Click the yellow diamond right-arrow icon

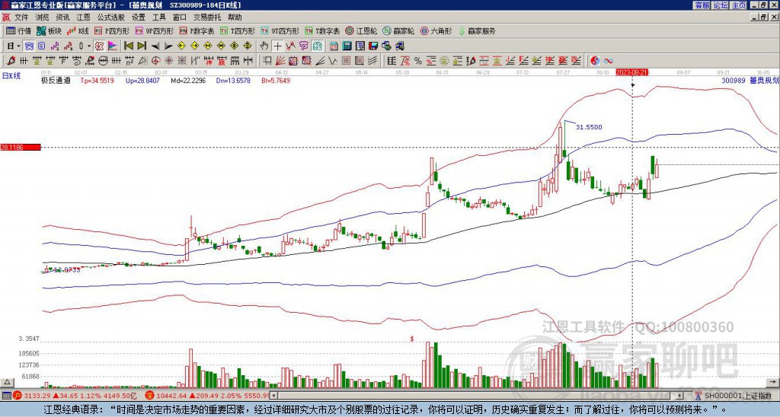tap(194, 46)
